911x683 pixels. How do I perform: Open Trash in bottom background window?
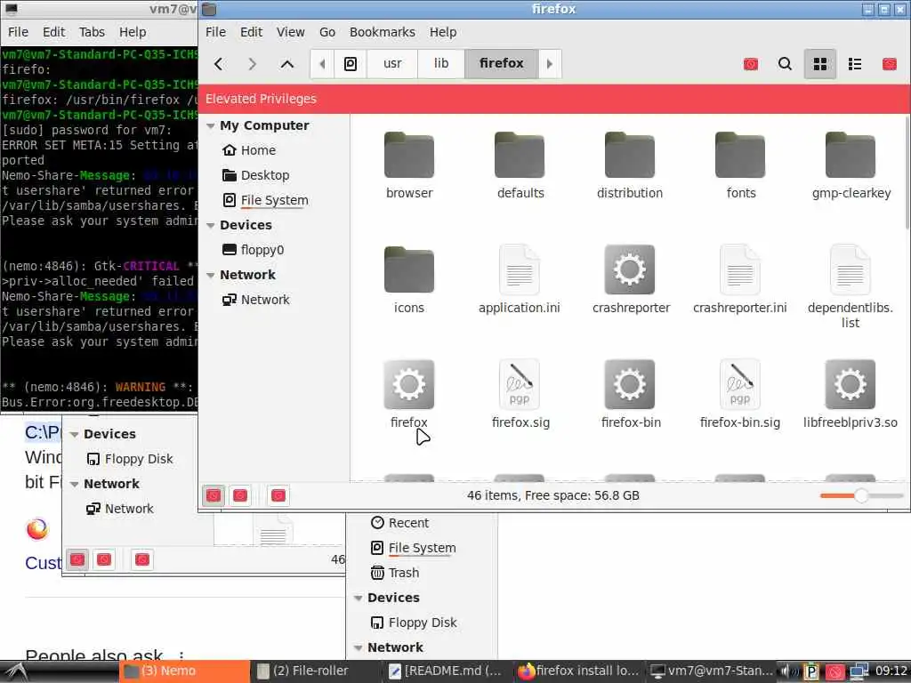tap(395, 574)
